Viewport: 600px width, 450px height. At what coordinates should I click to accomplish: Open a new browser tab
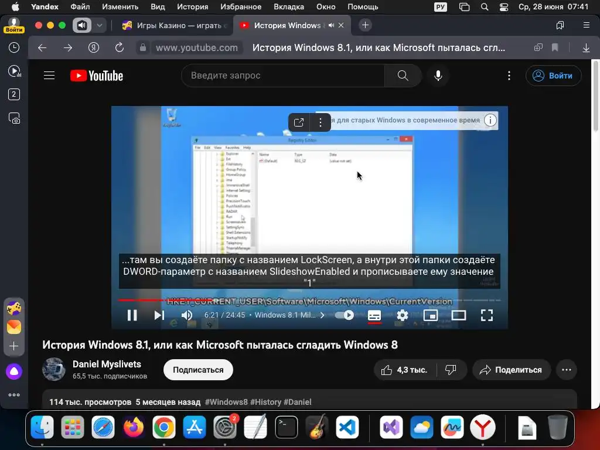pyautogui.click(x=366, y=25)
